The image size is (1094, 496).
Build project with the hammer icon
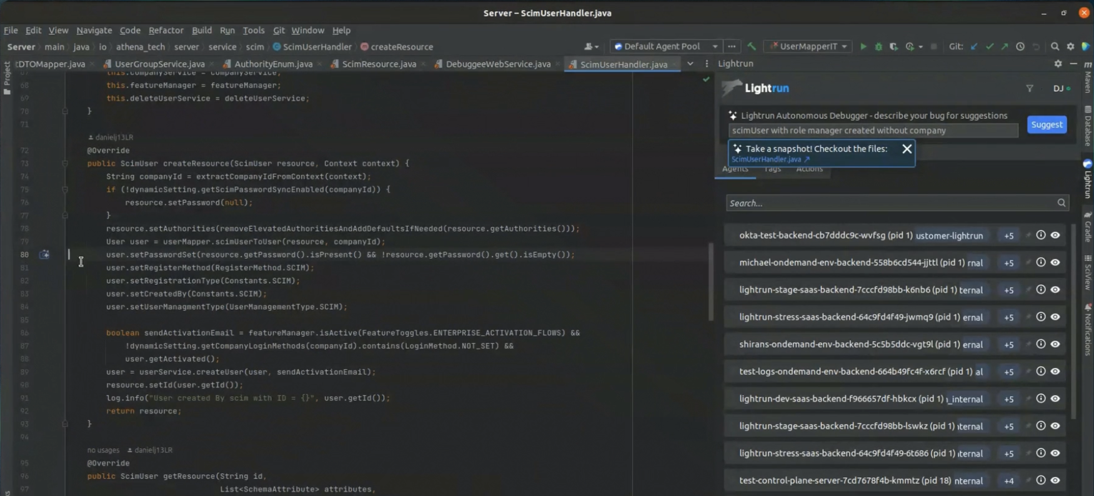click(752, 47)
